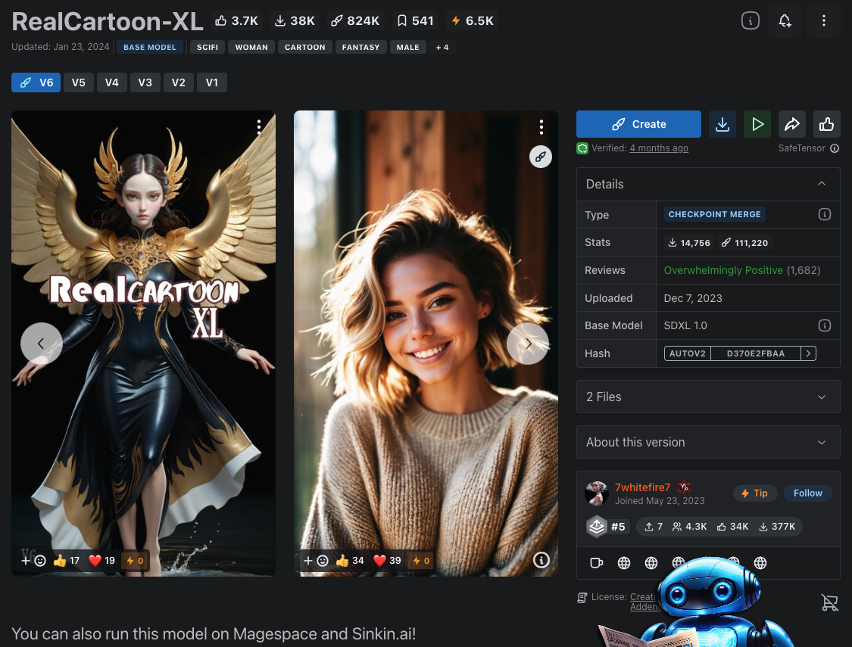The height and width of the screenshot is (647, 852).
Task: Click the green play button
Action: click(x=757, y=124)
